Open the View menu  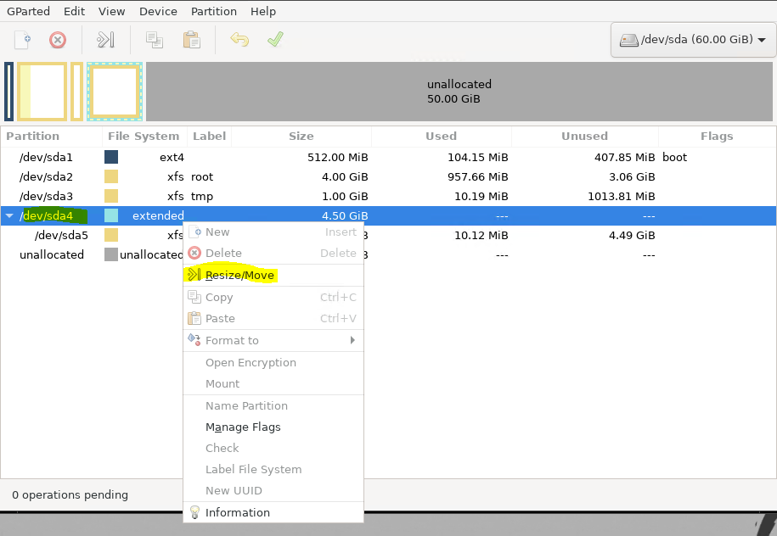(x=111, y=11)
